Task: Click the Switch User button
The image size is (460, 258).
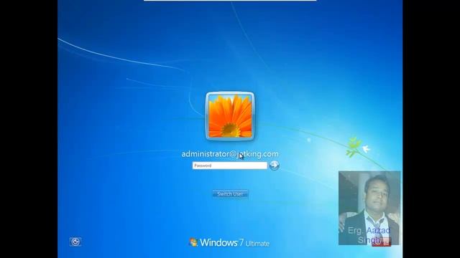Action: pos(230,194)
